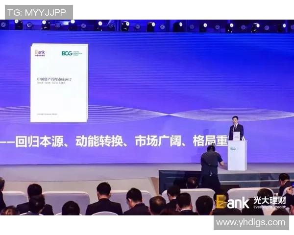The width and height of the screenshot is (294, 235).
Task: Click the Eank logo on the report cover
Action: [x=40, y=52]
